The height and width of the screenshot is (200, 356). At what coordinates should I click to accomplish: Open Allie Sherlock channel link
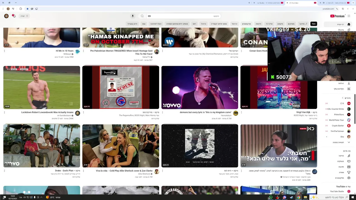point(144,174)
